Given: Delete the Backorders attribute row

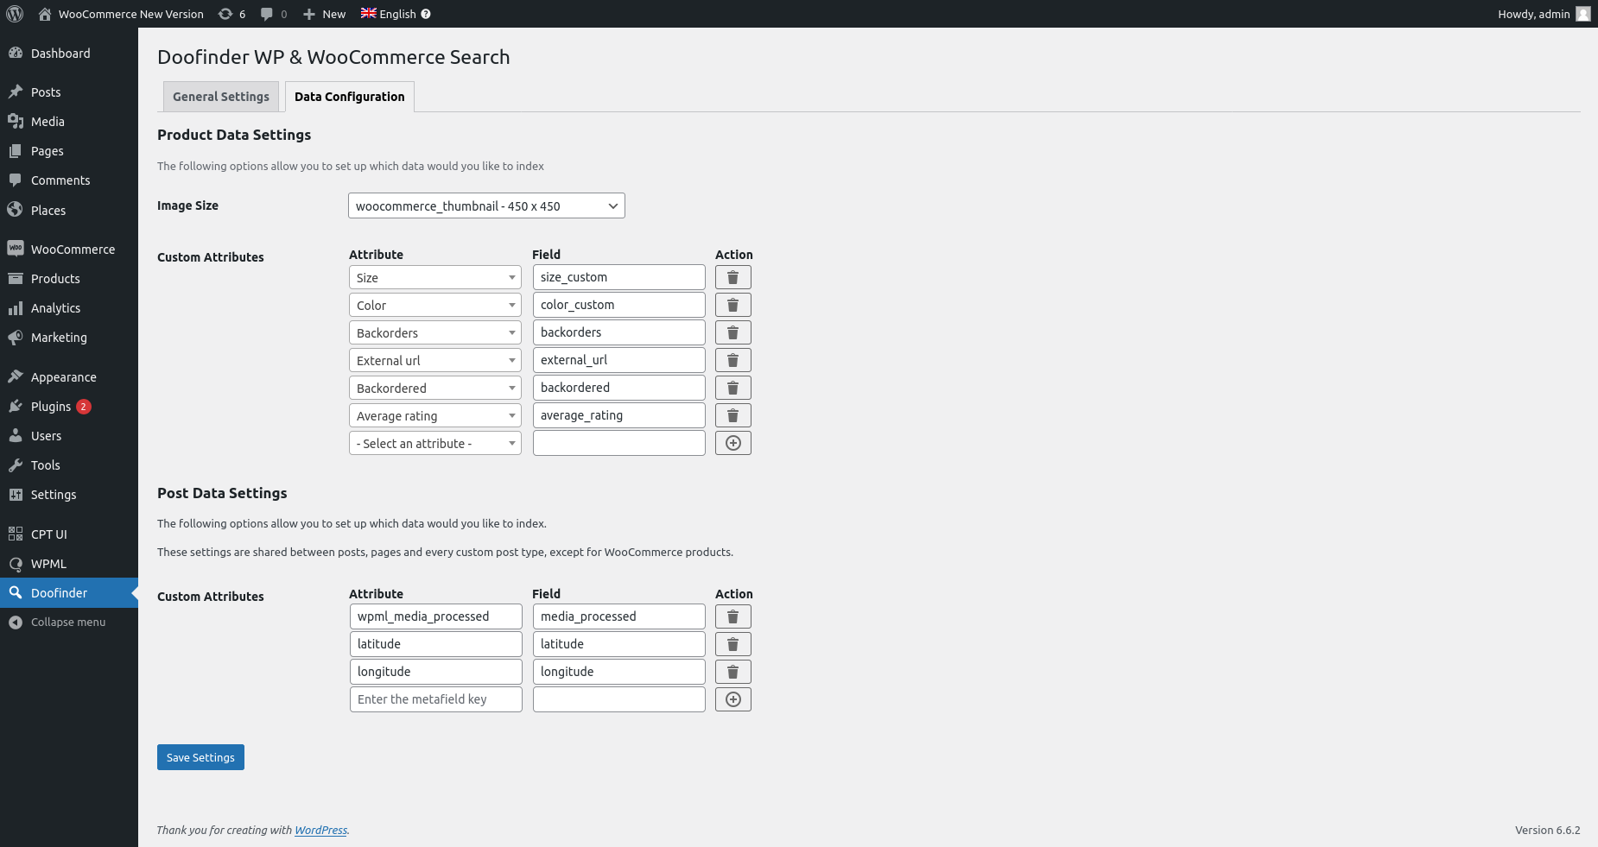Looking at the screenshot, I should 732,332.
